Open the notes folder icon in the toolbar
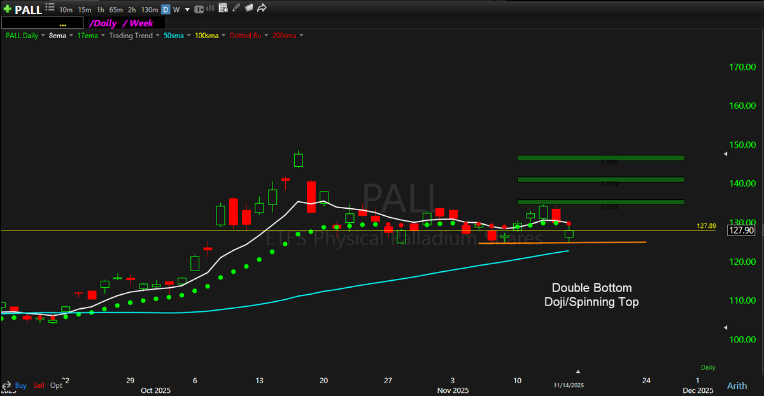 248,8
